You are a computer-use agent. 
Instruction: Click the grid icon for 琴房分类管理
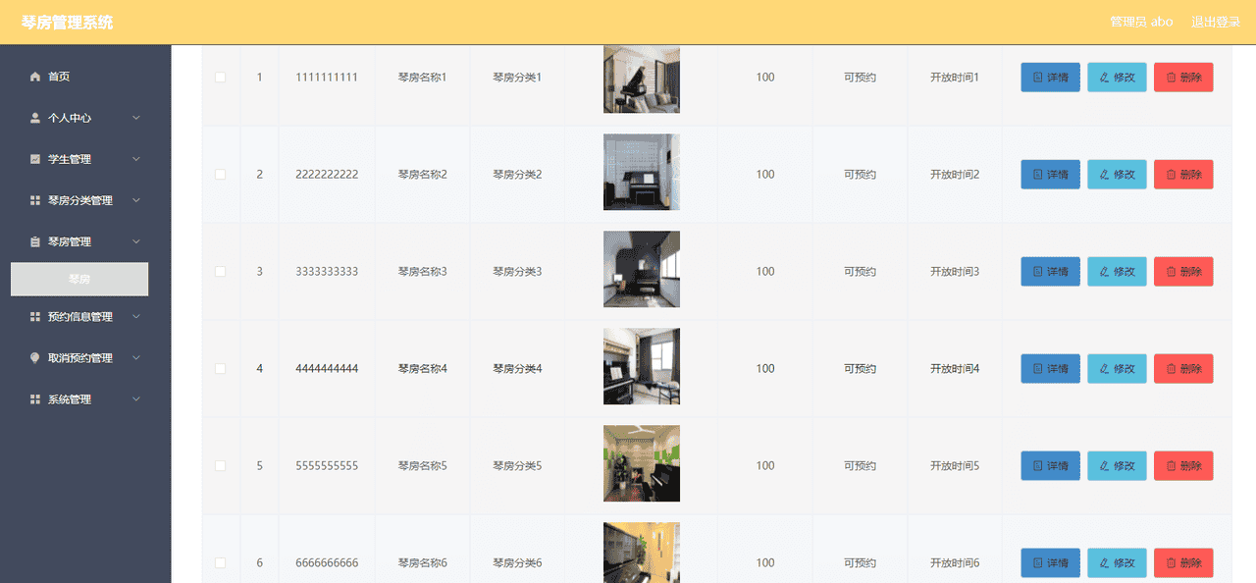coord(35,200)
